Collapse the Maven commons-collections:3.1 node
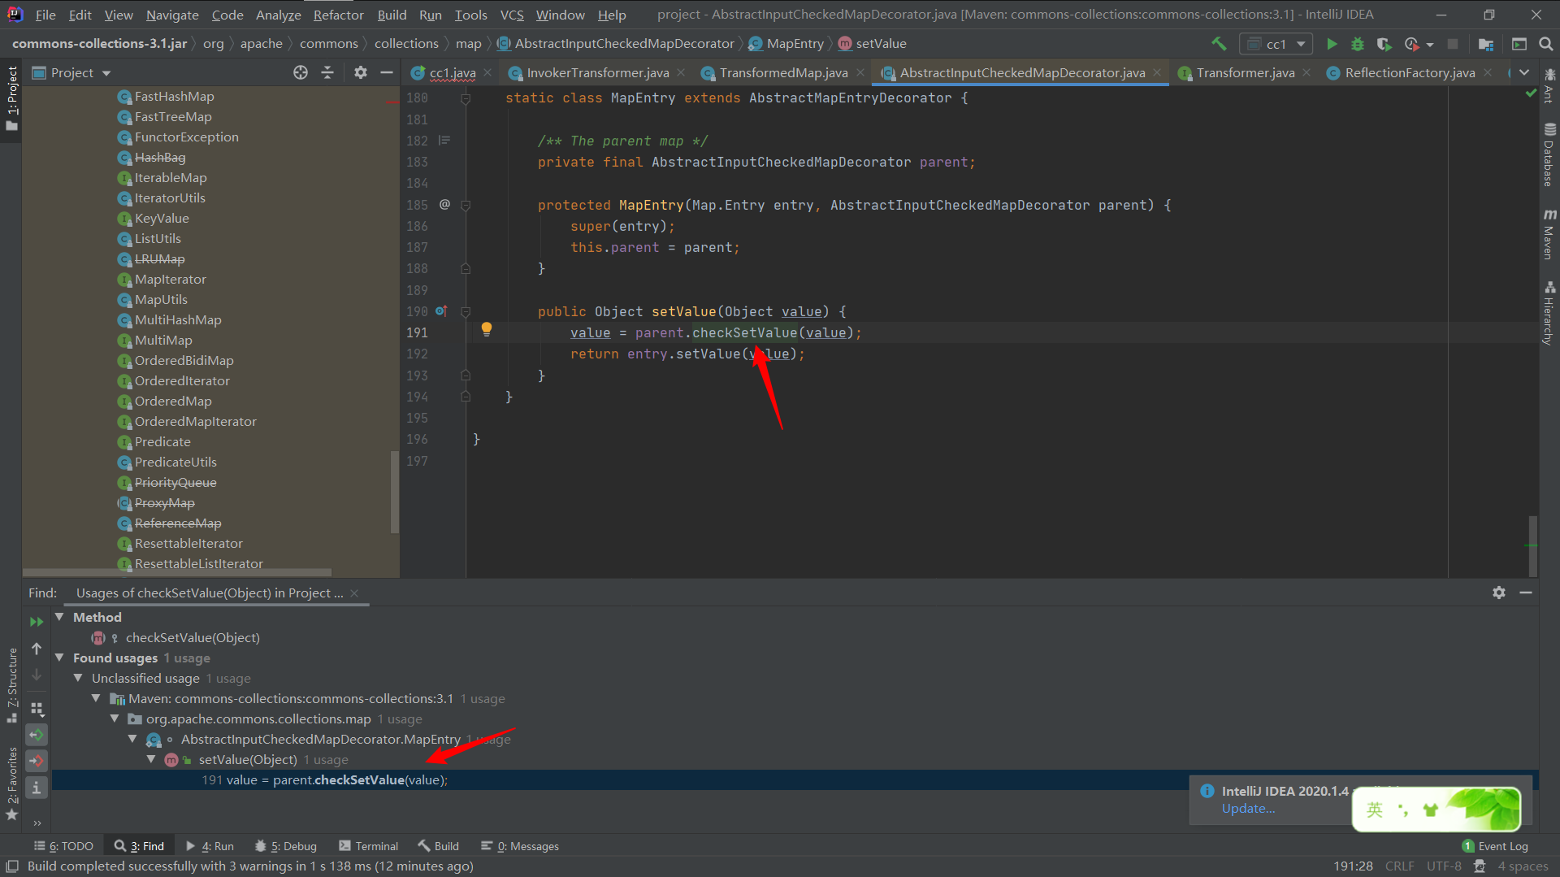 (96, 698)
